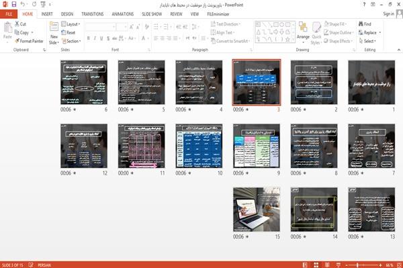Expand the Select dropdown in Editing
The width and height of the screenshot is (403, 268).
[x=368, y=41]
